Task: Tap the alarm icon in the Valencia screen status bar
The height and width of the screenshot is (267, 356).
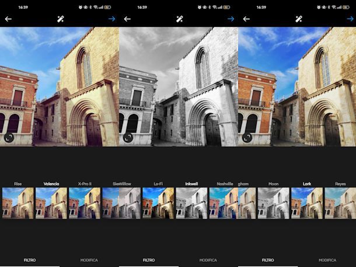Action: (x=81, y=7)
